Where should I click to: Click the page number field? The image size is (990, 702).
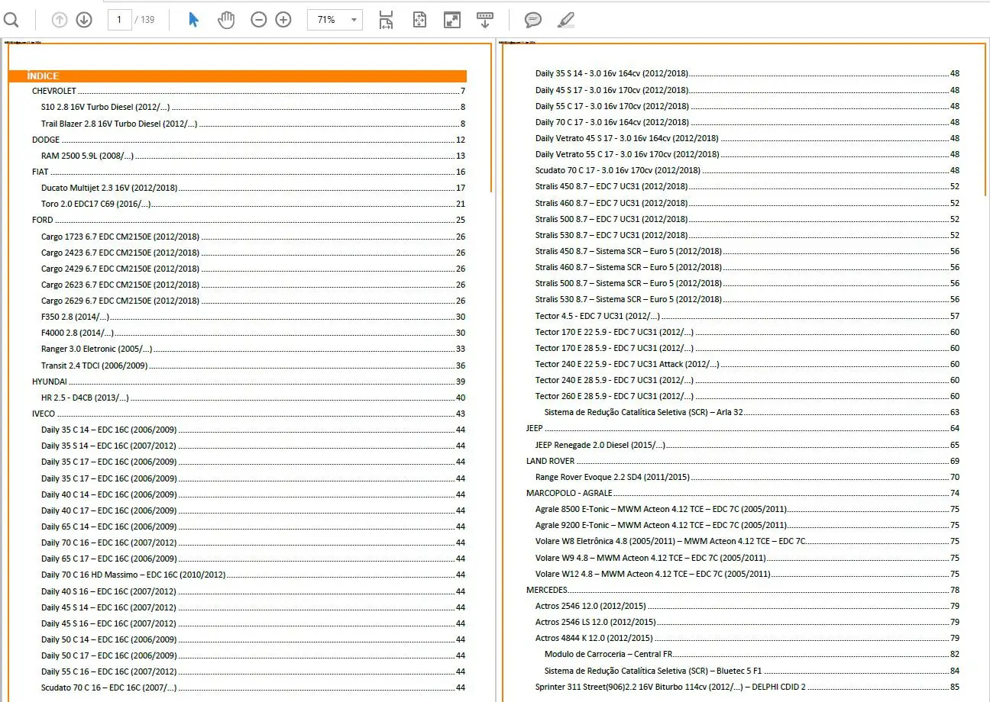(x=120, y=20)
